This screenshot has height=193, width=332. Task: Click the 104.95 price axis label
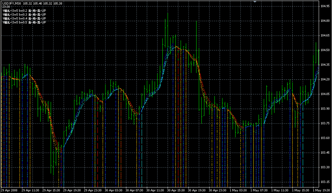click(x=325, y=6)
